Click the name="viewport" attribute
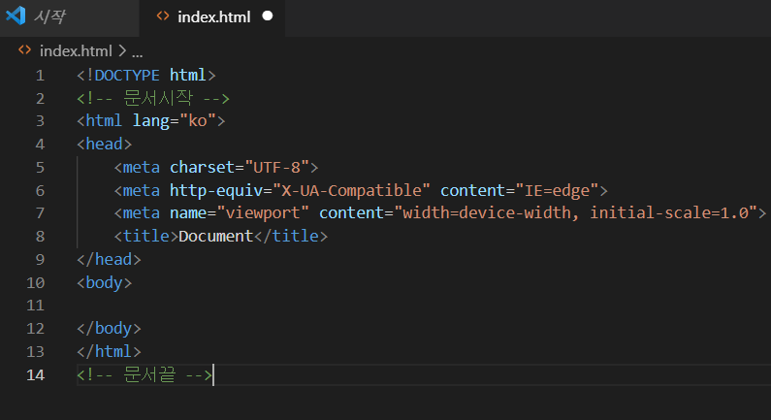Viewport: 771px width, 420px height. 240,213
